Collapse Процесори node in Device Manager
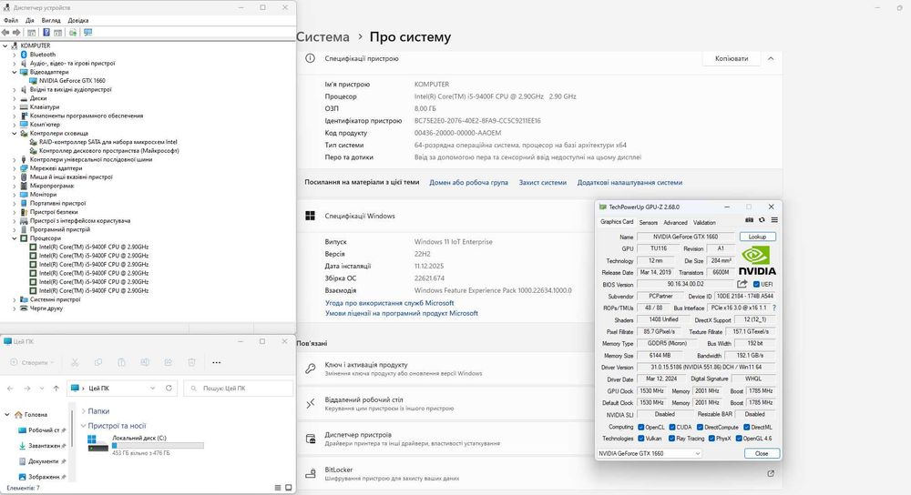Screen dimensions: 911x495 [15, 238]
